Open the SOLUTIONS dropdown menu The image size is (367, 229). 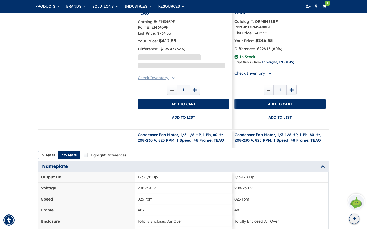pos(105,6)
